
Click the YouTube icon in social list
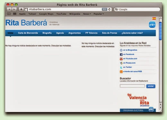click(121, 59)
